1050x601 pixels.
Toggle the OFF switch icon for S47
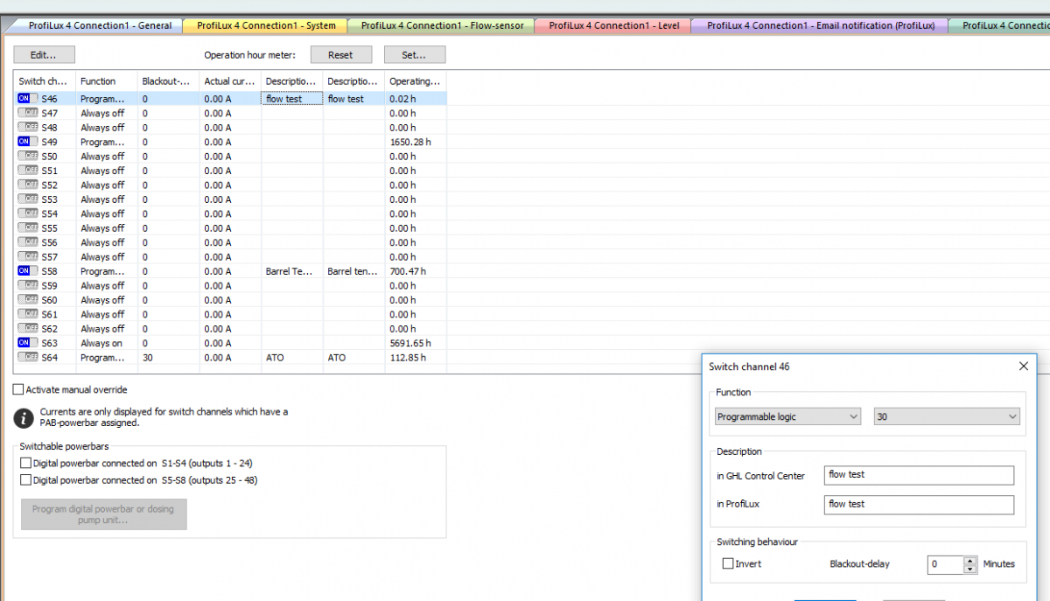28,113
